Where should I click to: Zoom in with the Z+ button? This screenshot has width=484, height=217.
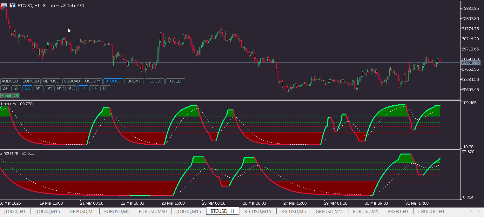[x=5, y=88]
